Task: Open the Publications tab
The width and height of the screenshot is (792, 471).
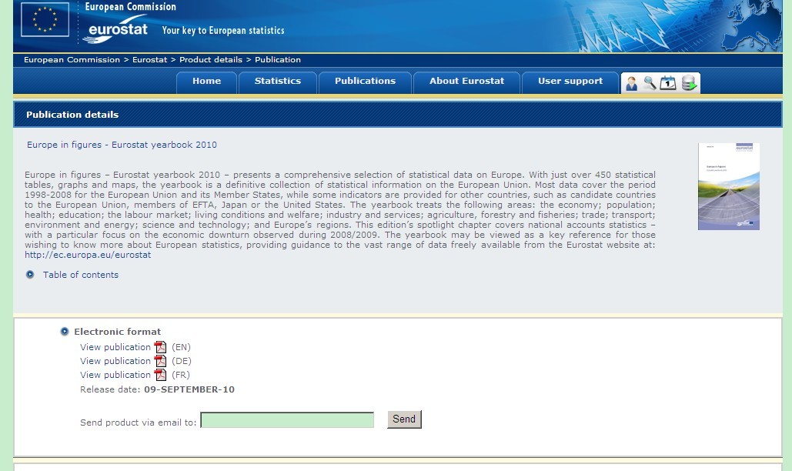Action: [365, 82]
